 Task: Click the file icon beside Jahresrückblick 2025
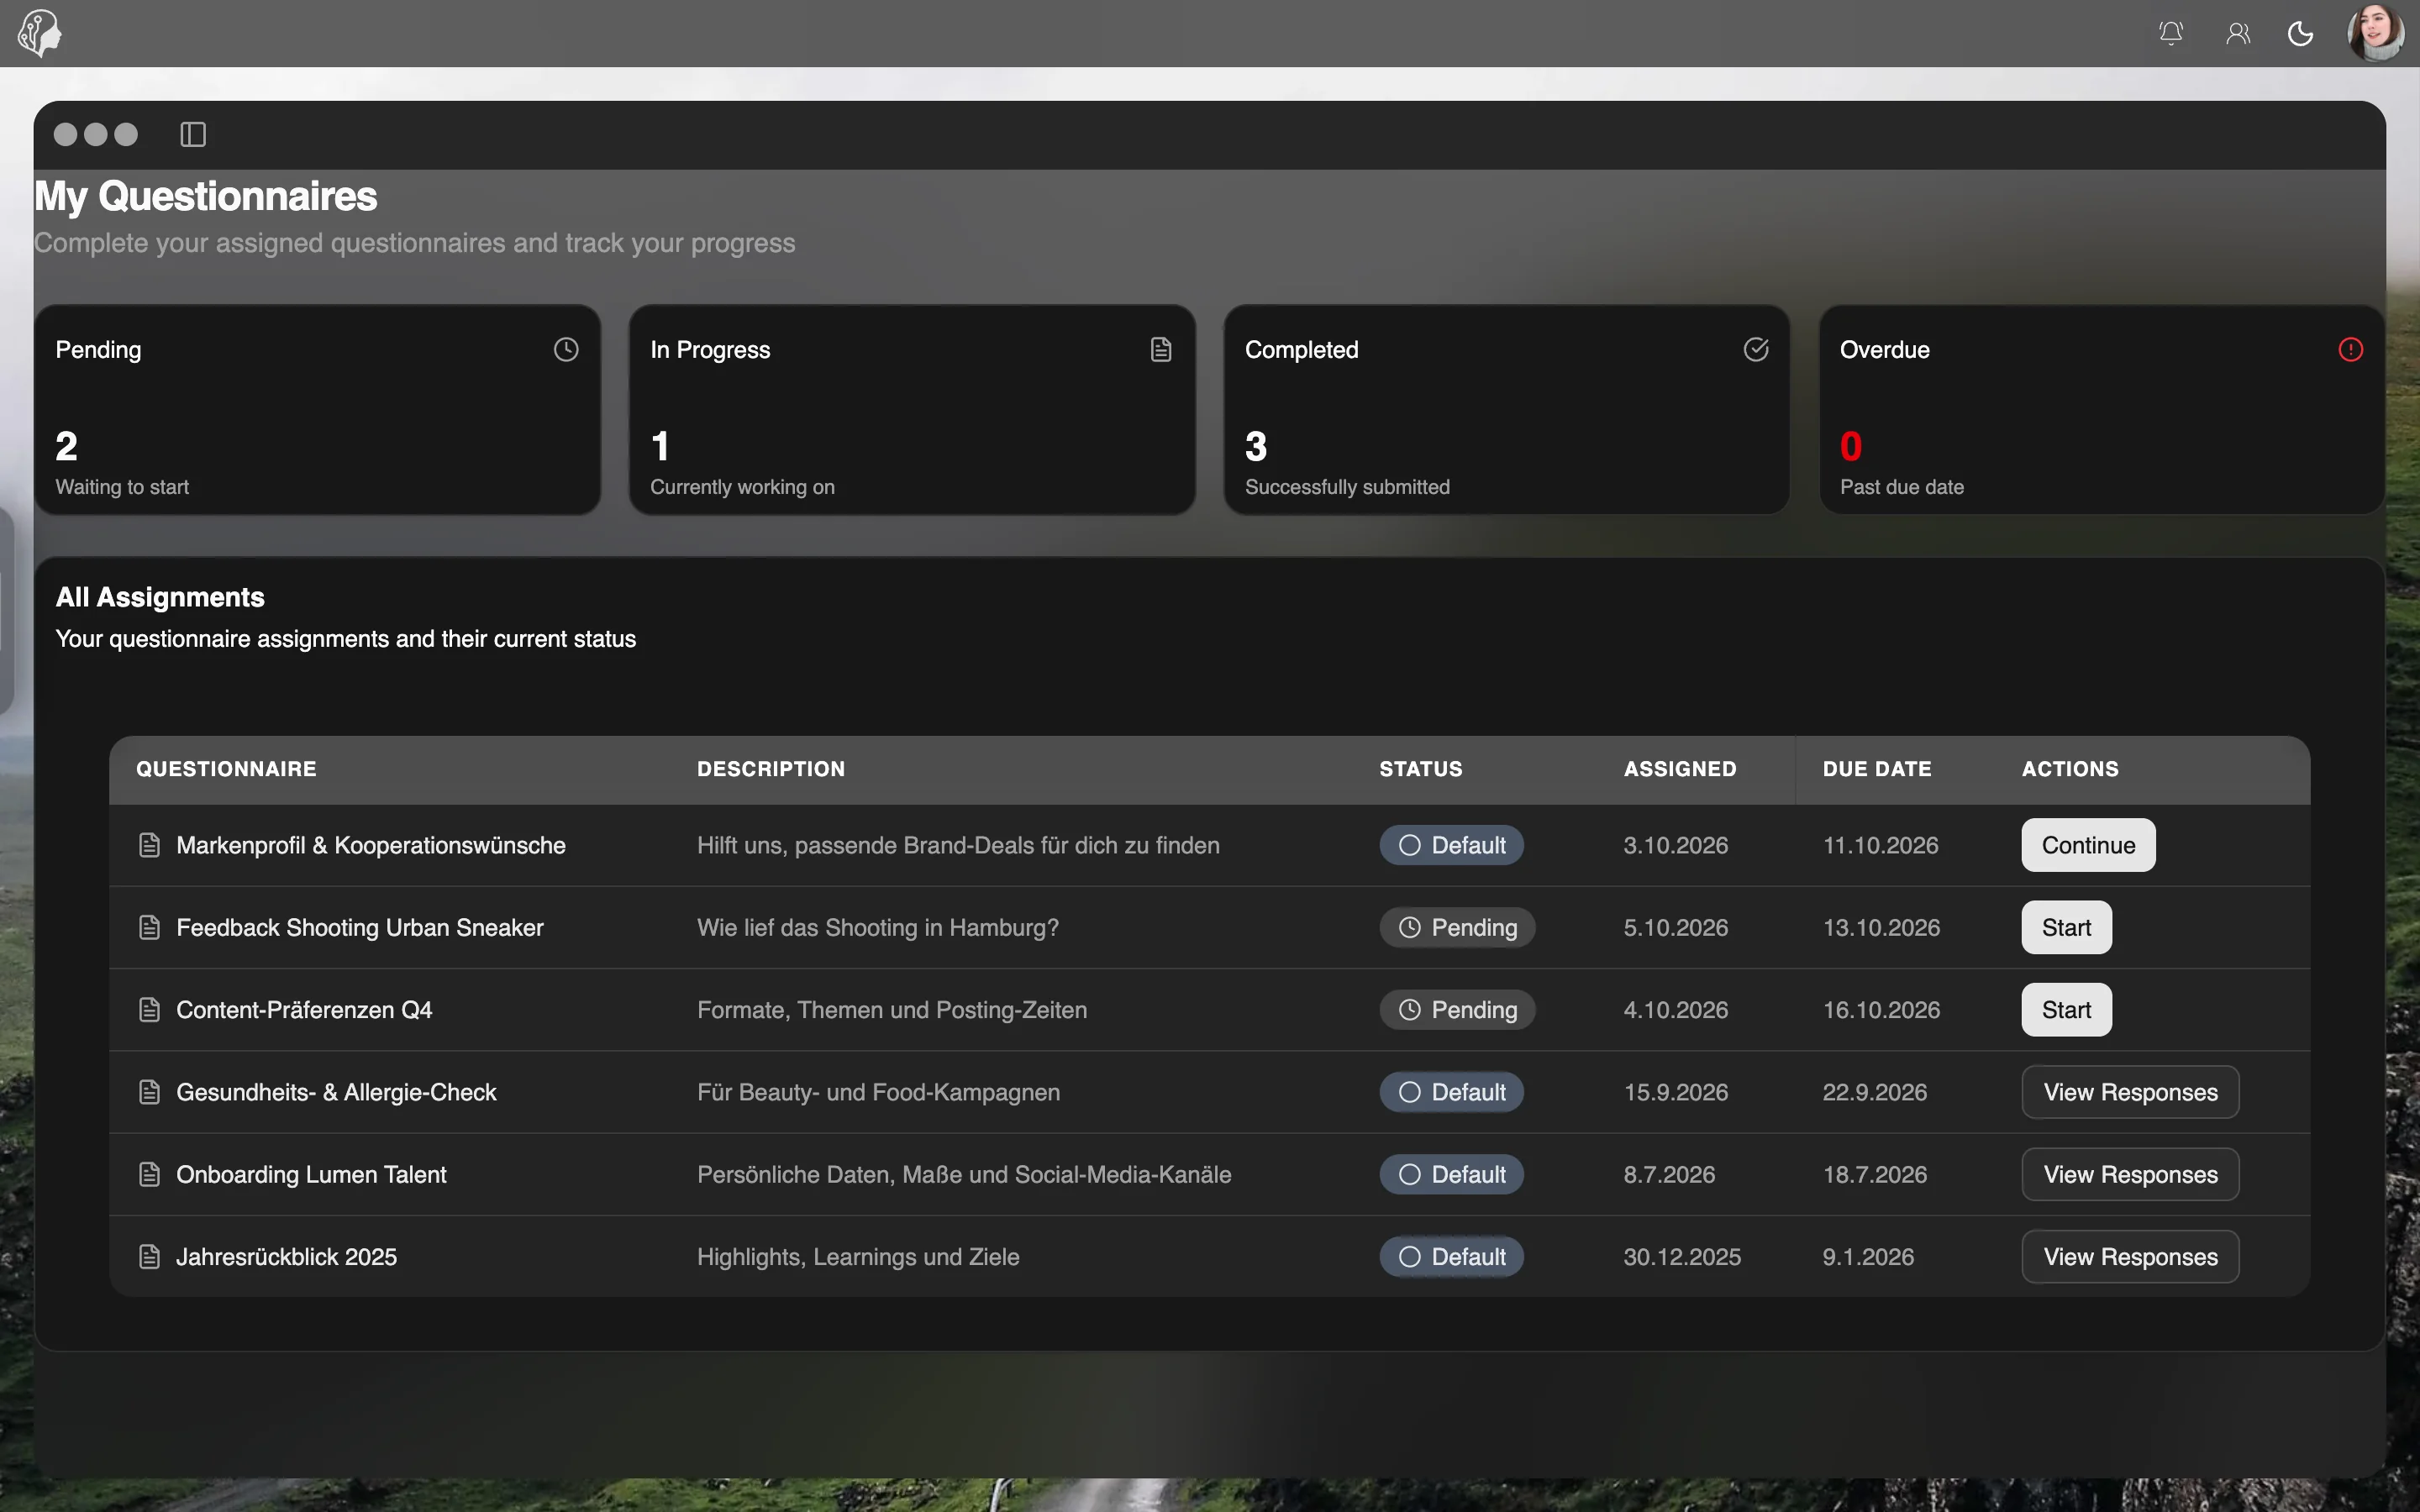click(149, 1257)
